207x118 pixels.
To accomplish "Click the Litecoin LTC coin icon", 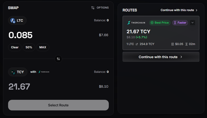I will tap(13, 21).
